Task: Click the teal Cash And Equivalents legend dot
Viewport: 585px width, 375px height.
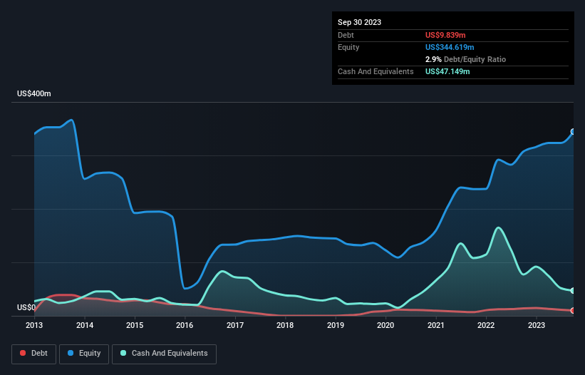Action: tap(123, 353)
